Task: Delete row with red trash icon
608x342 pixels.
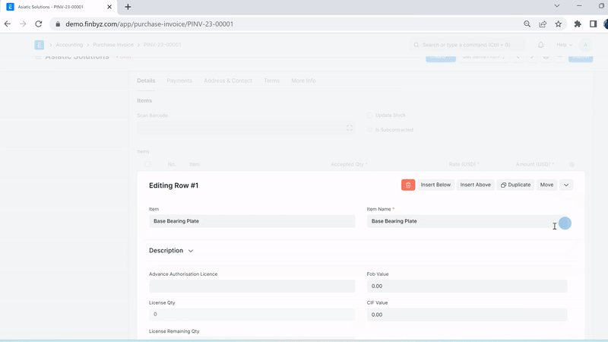Action: point(408,185)
